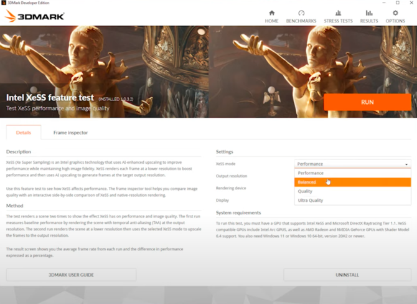Image resolution: width=417 pixels, height=304 pixels.
Task: Click the Intel XeSS feature test title
Action: (x=50, y=97)
